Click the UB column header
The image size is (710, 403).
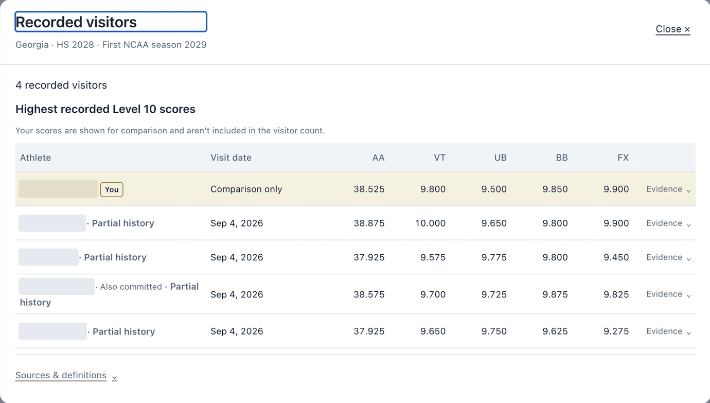501,158
